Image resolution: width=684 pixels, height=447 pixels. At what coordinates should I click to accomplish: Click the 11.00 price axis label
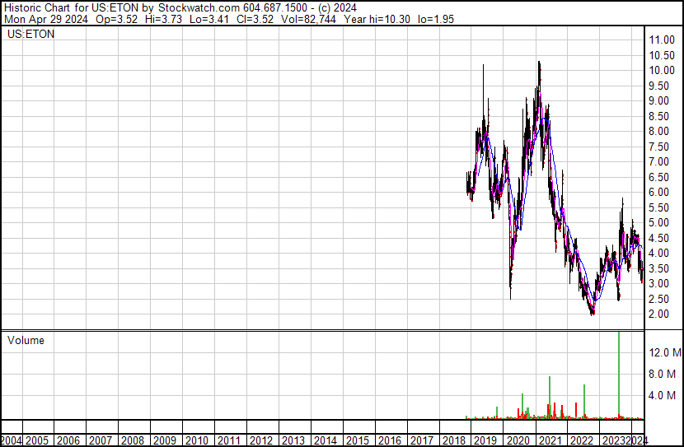[x=663, y=40]
